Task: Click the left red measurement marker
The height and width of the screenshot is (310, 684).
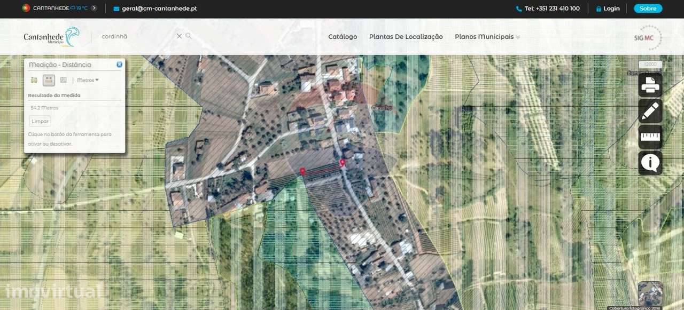Action: (302, 171)
